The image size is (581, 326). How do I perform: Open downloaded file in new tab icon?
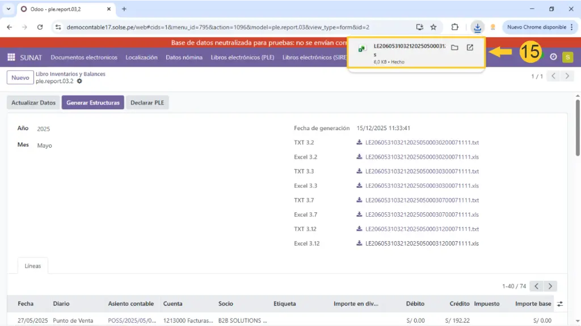pos(470,48)
